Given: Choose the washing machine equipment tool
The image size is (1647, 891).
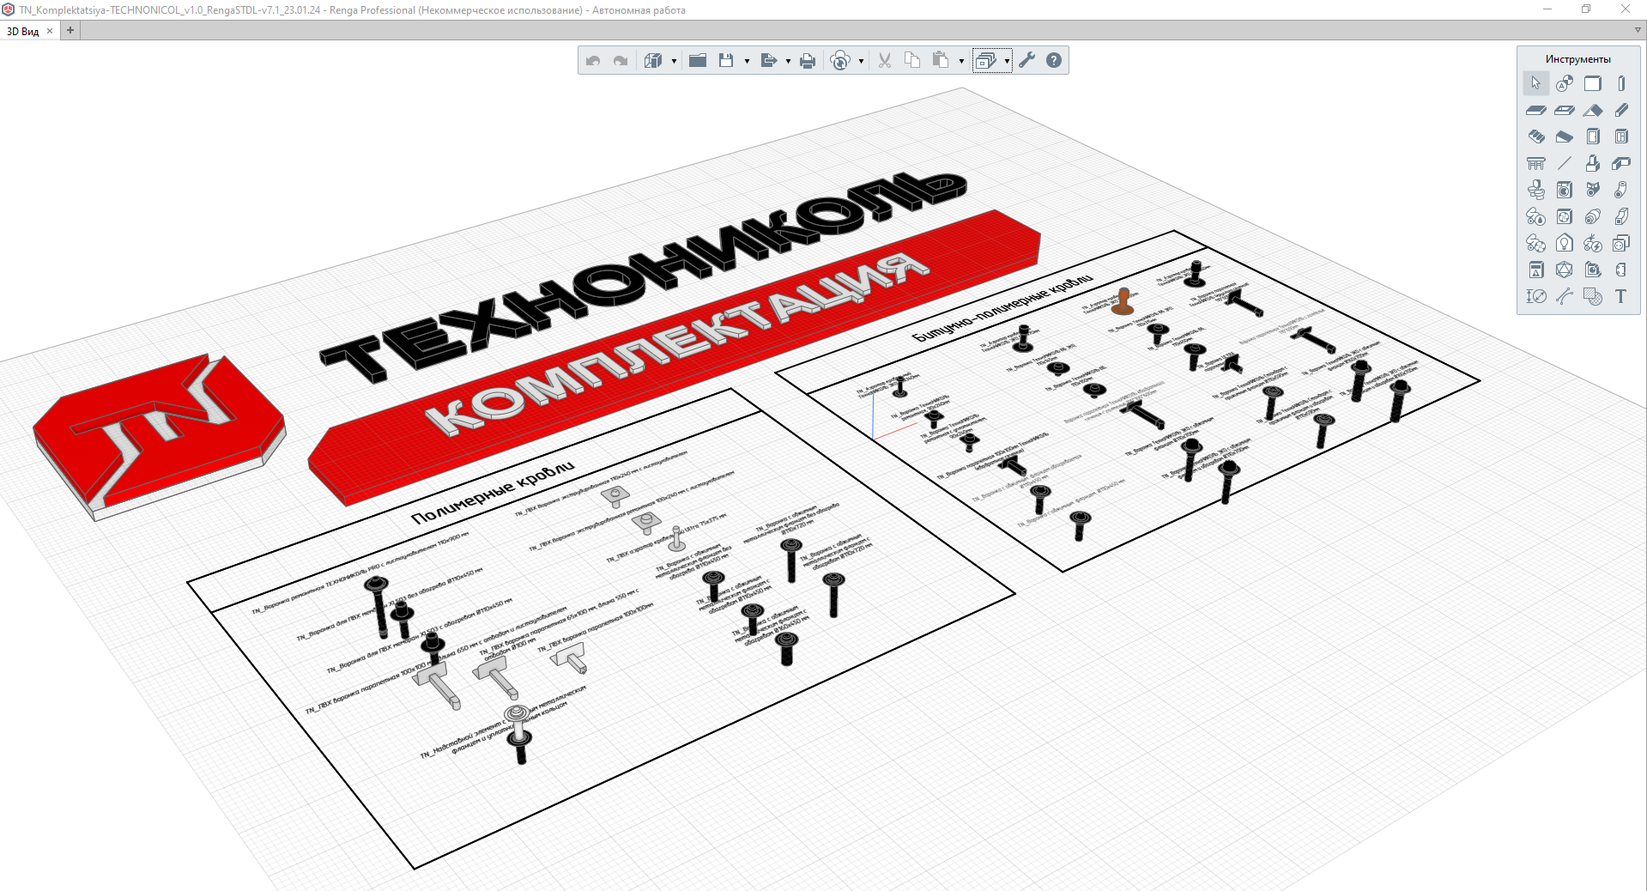Looking at the screenshot, I should click(x=1565, y=190).
